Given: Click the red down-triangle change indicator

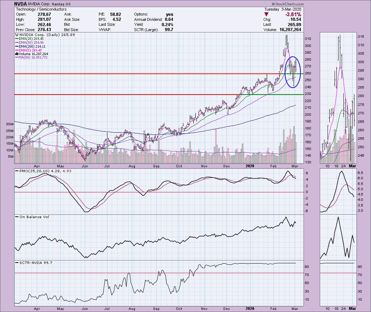Looking at the screenshot, I should (266, 14).
